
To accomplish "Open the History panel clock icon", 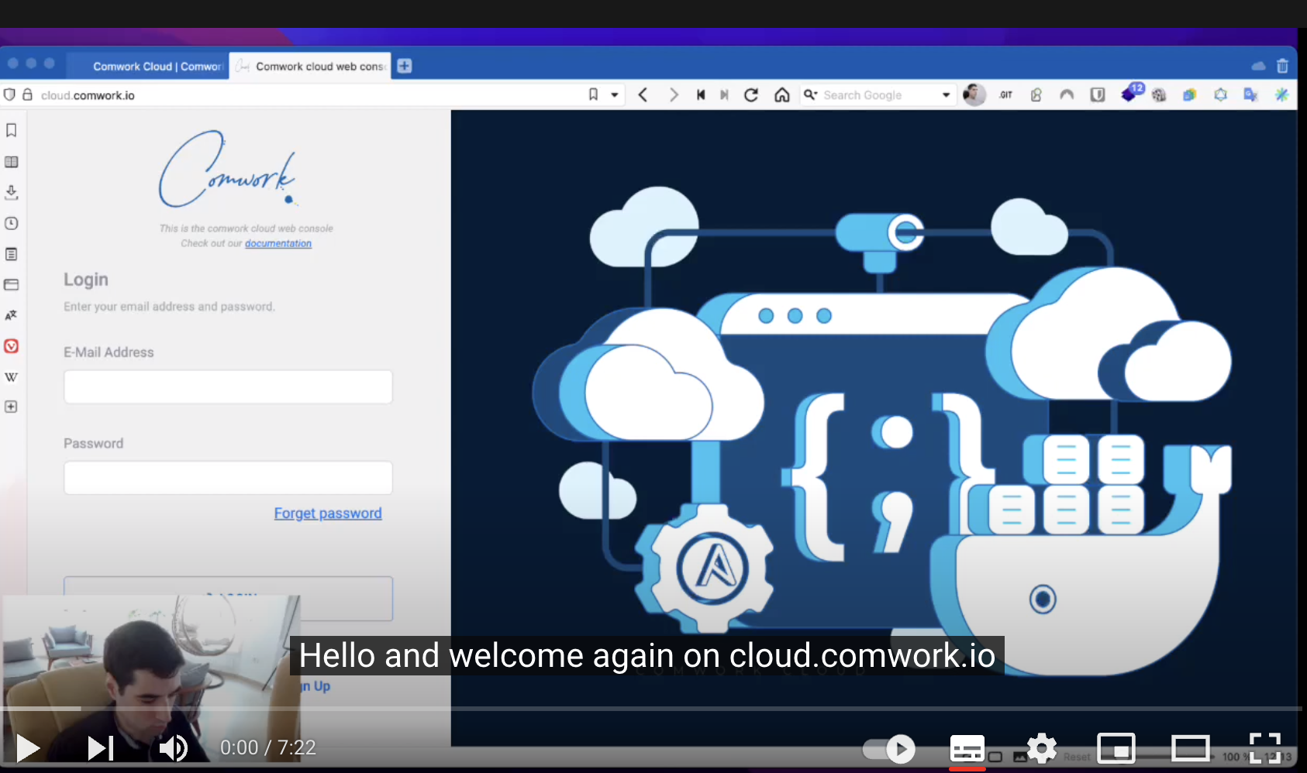I will [x=12, y=223].
